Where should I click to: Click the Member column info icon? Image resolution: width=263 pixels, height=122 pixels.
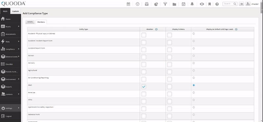[156, 29]
